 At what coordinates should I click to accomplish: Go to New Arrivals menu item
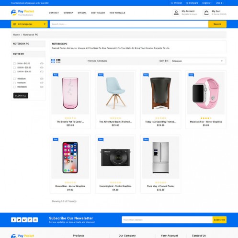click(x=117, y=13)
